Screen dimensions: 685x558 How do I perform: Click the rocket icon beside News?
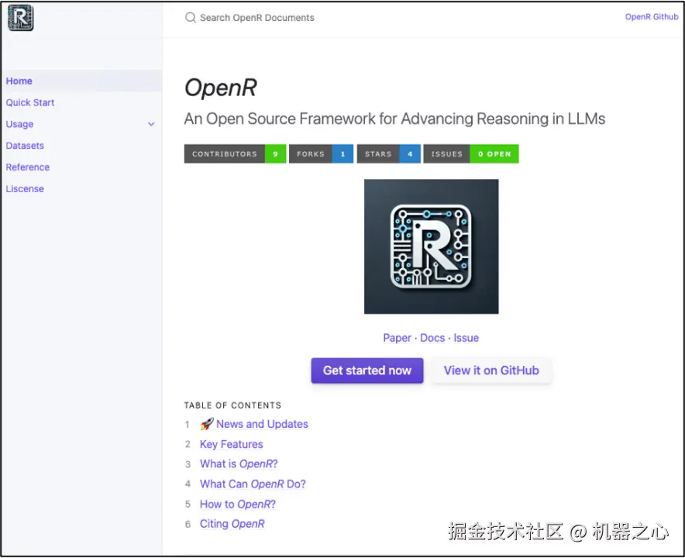pyautogui.click(x=207, y=424)
